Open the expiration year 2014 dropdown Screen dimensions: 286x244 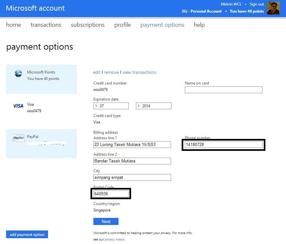pos(153,106)
